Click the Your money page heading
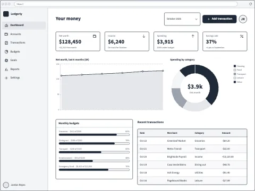The width and height of the screenshot is (255, 191). 68,19
